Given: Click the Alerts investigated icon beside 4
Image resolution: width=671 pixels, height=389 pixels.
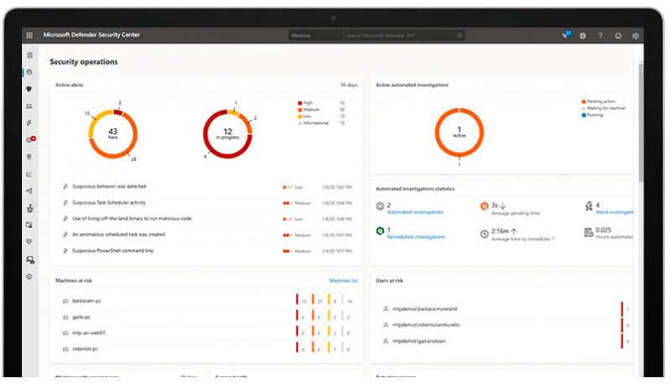Looking at the screenshot, I should (x=589, y=207).
